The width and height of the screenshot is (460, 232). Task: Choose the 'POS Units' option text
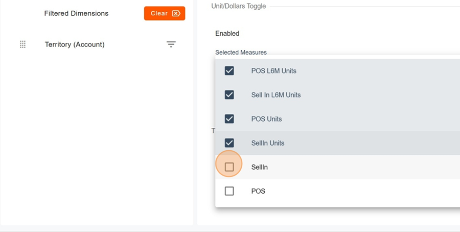pos(266,119)
